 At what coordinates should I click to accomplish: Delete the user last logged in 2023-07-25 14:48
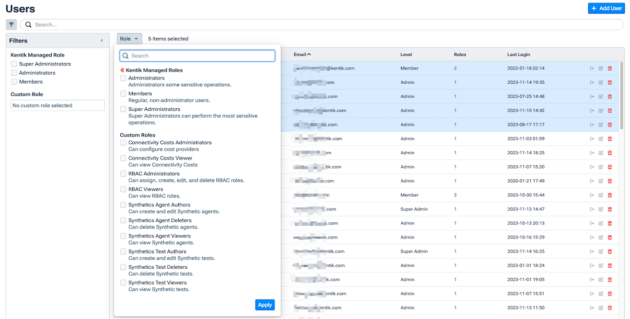pyautogui.click(x=610, y=97)
